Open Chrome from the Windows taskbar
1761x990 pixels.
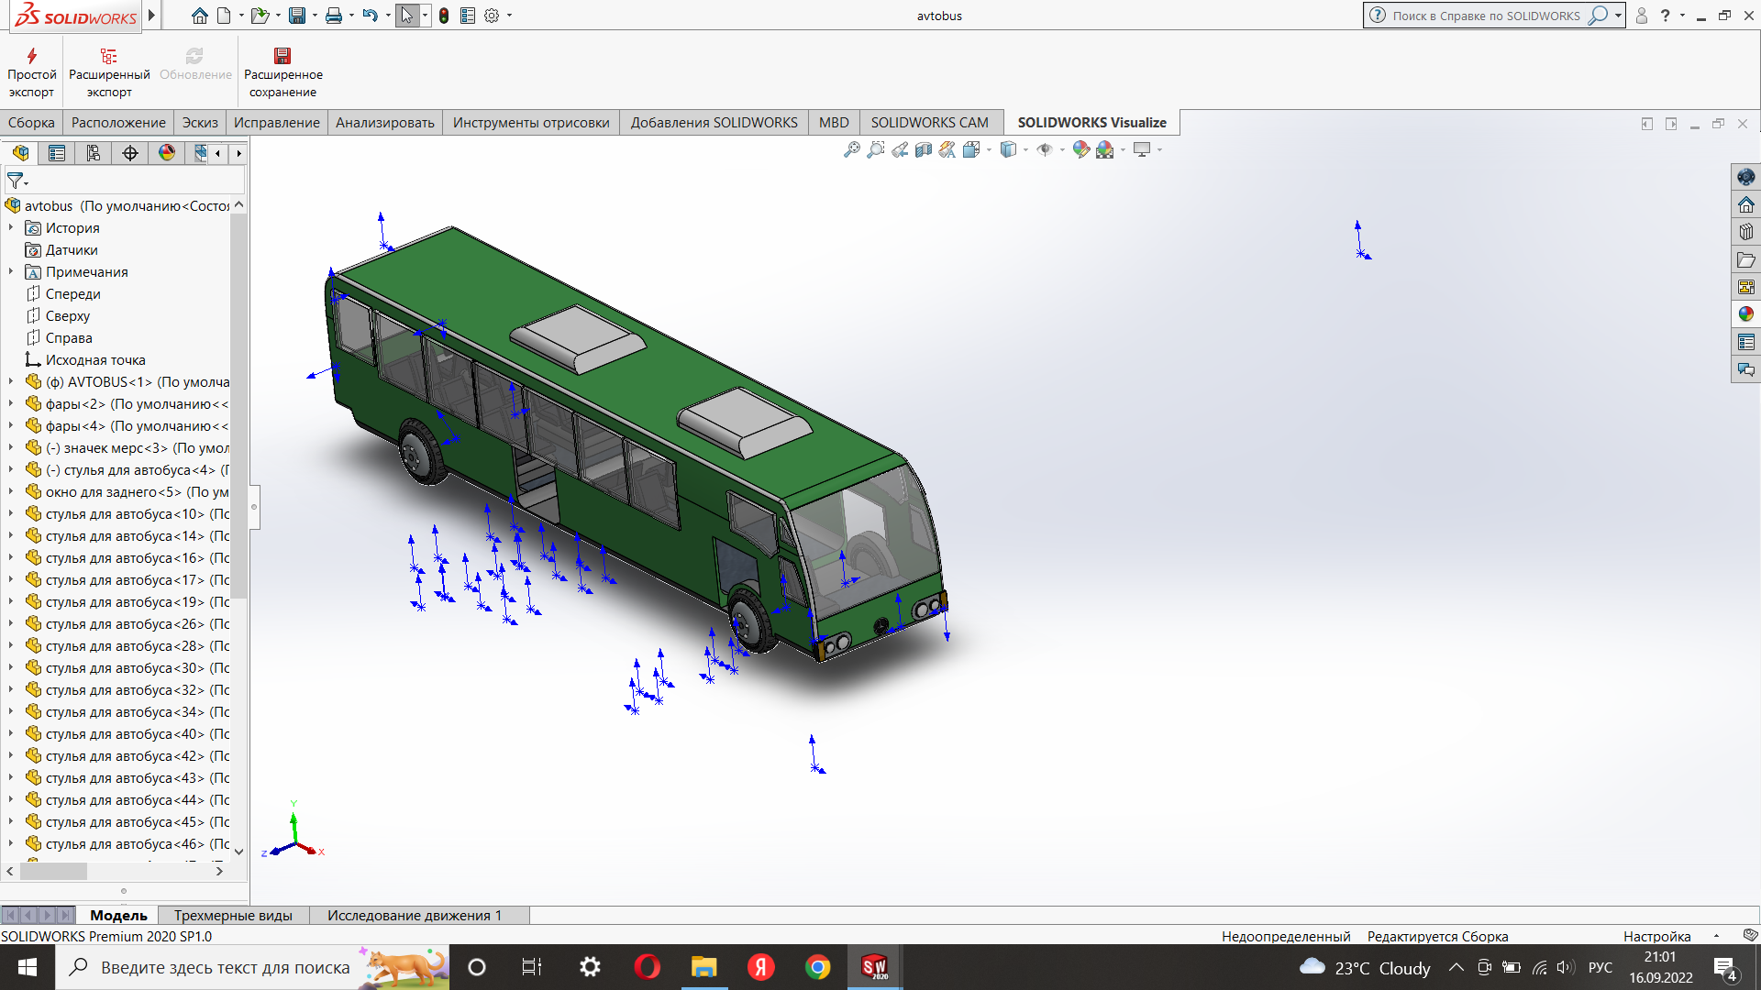817,967
